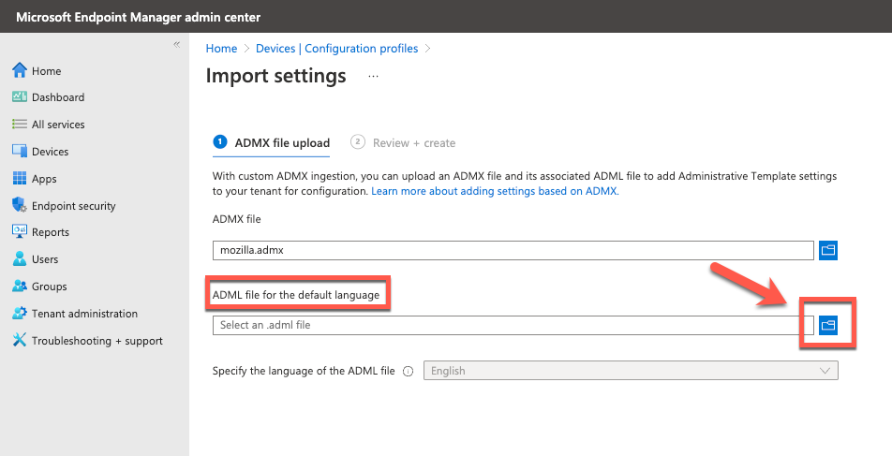Go to the Devices | Configuration profiles breadcrumb
The width and height of the screenshot is (892, 456).
(x=336, y=49)
